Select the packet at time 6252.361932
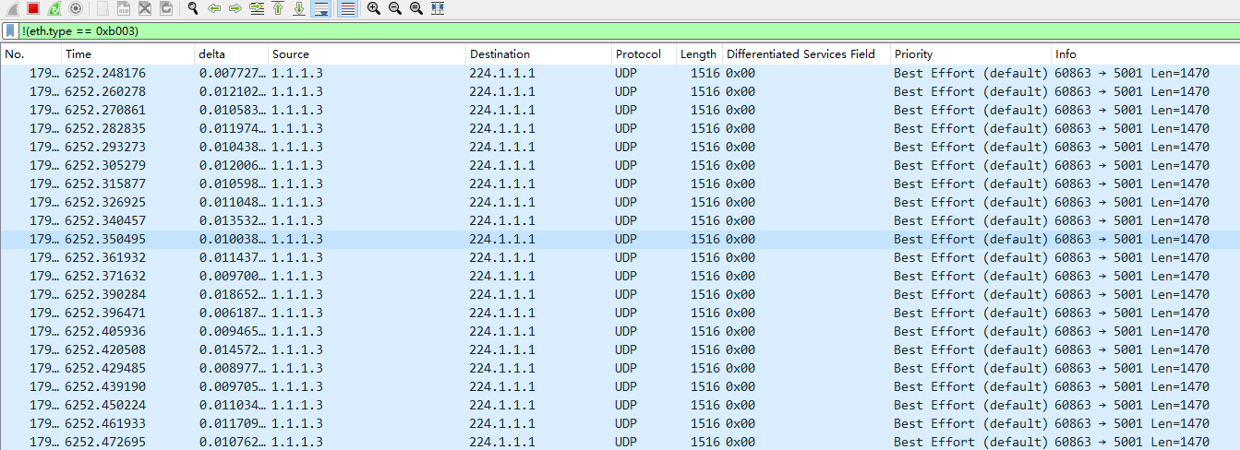 (x=620, y=257)
